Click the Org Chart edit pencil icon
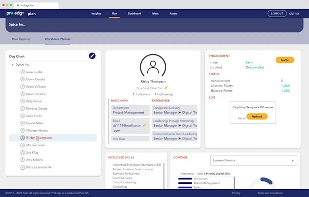This screenshot has height=197, width=309. pyautogui.click(x=92, y=56)
